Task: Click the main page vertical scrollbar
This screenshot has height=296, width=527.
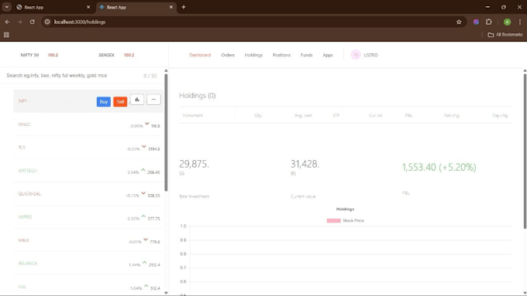Action: [525, 151]
